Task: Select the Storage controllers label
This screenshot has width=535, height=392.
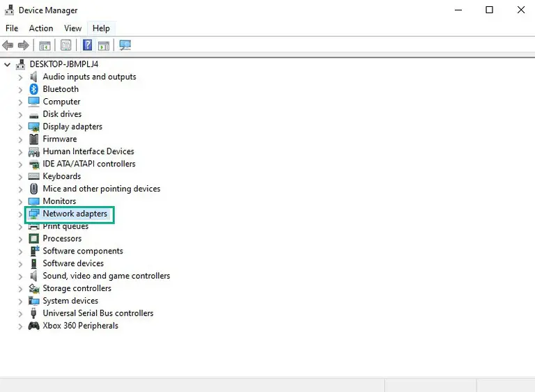Action: click(77, 288)
